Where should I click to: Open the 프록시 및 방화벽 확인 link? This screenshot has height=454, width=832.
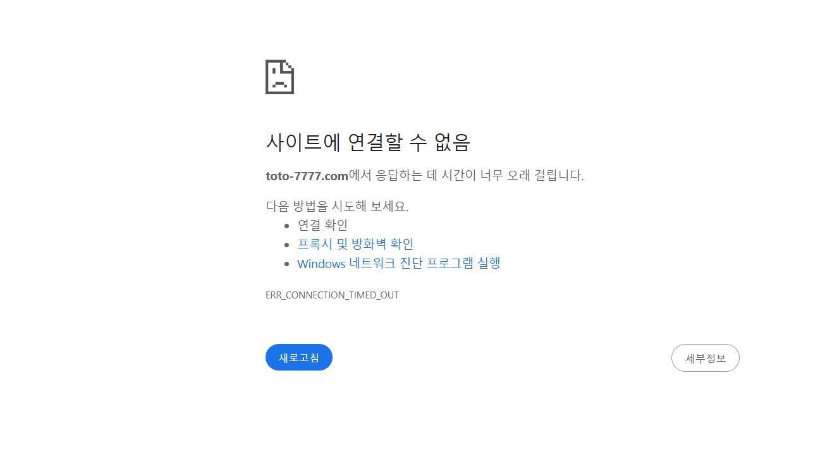[355, 244]
